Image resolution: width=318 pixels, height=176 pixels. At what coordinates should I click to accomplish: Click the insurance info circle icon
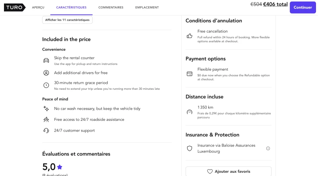click(268, 149)
